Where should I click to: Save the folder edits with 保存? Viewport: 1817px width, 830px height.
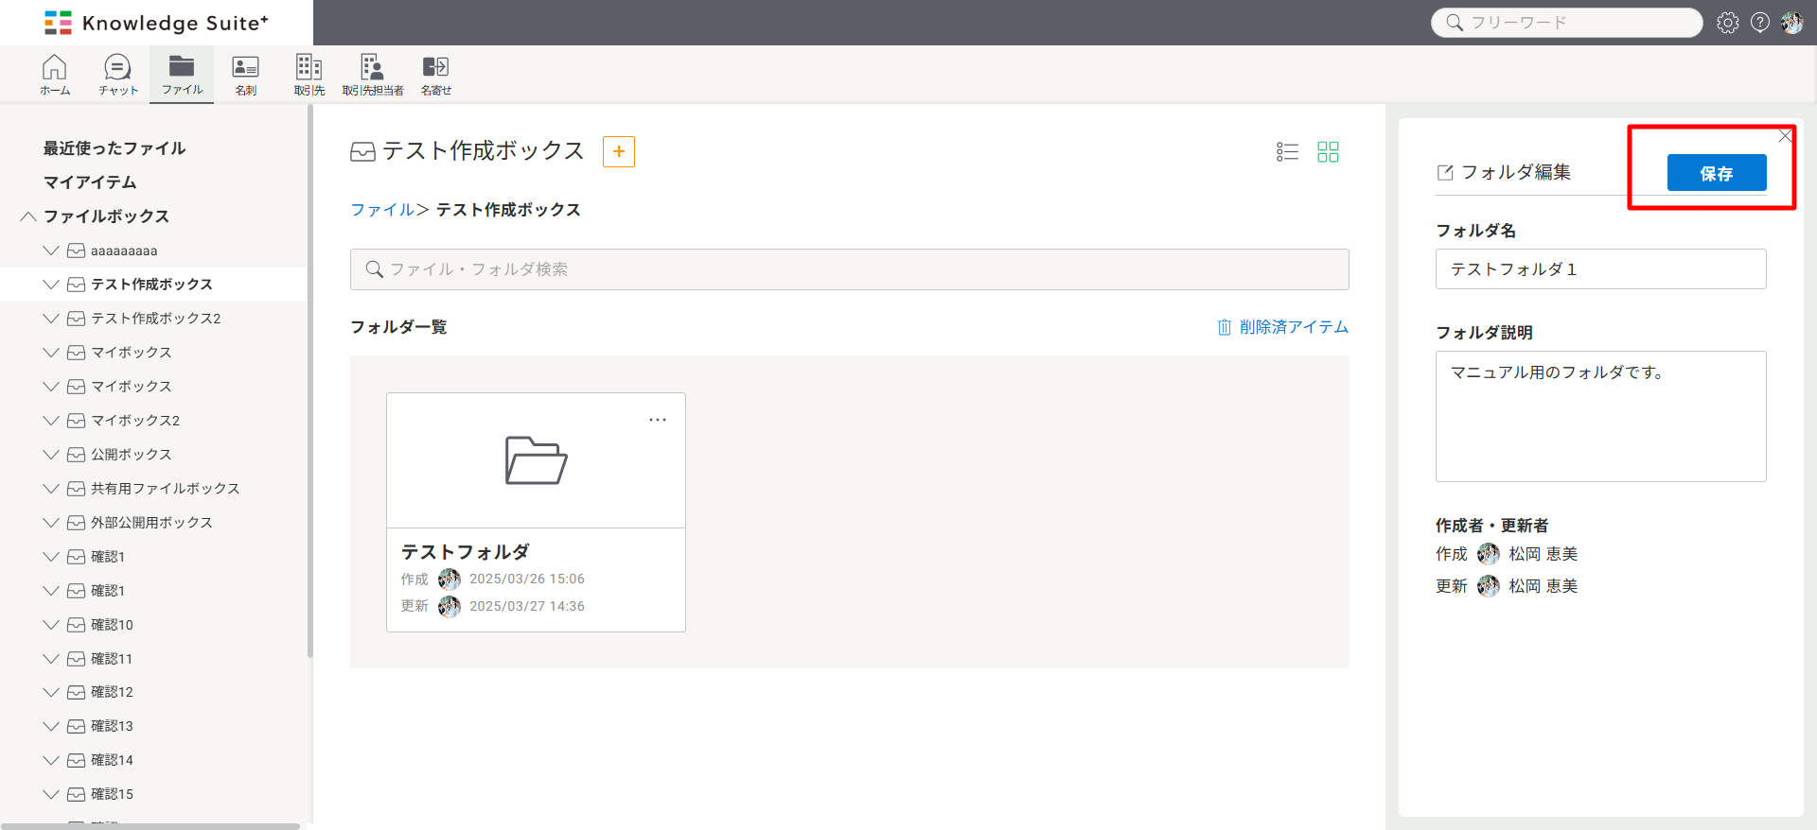1717,173
